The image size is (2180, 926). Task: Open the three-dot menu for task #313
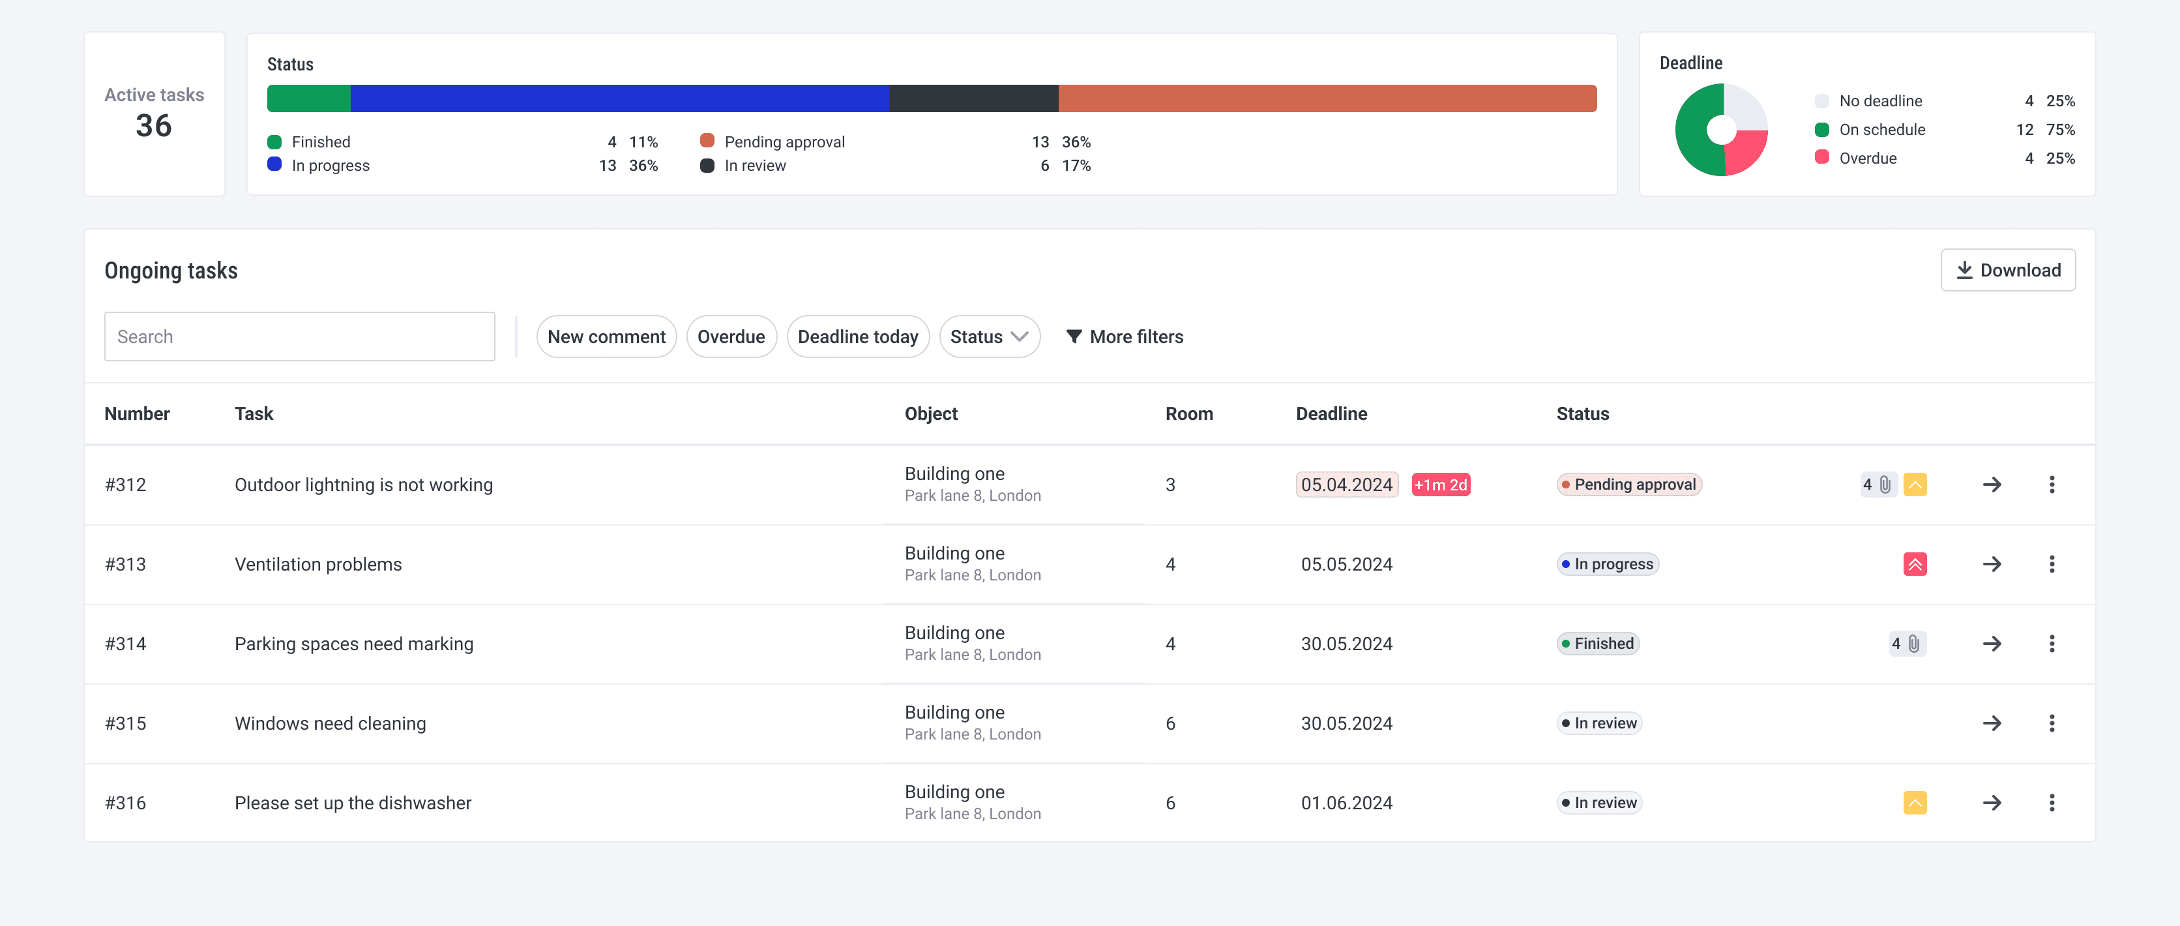tap(2050, 563)
